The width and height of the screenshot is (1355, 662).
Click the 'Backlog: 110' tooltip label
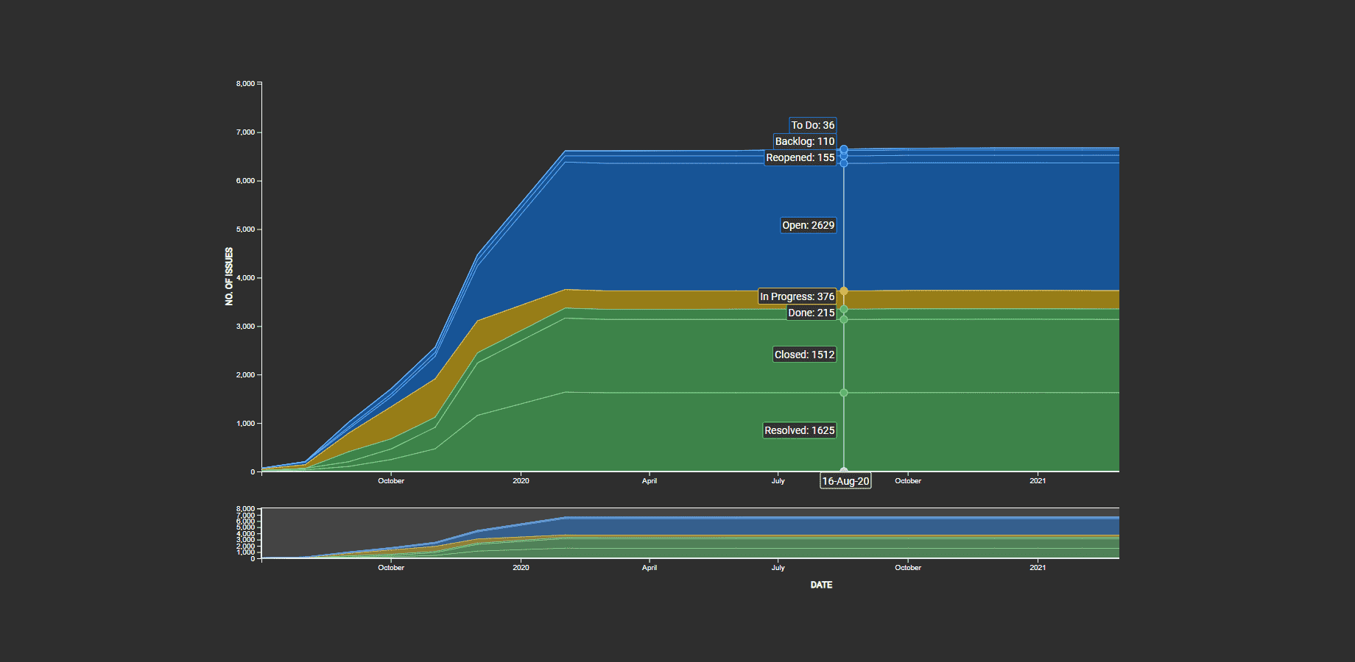pyautogui.click(x=805, y=141)
